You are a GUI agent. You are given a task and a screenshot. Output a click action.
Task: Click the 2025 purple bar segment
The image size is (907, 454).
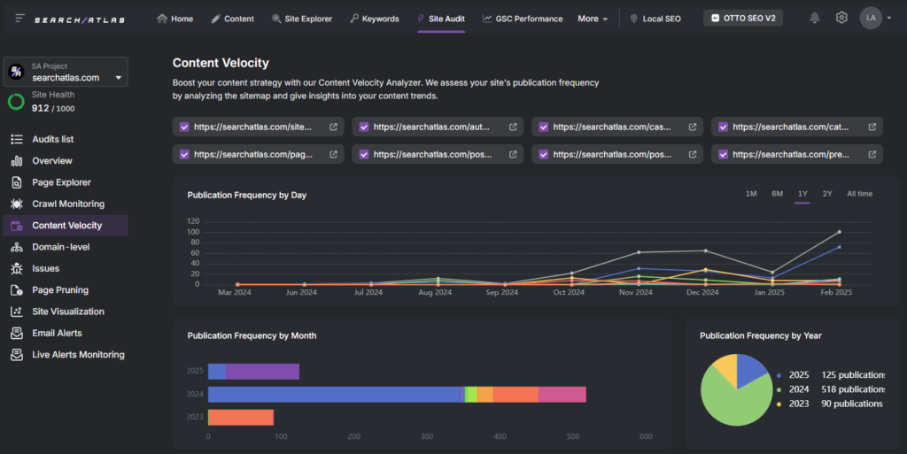click(x=262, y=372)
